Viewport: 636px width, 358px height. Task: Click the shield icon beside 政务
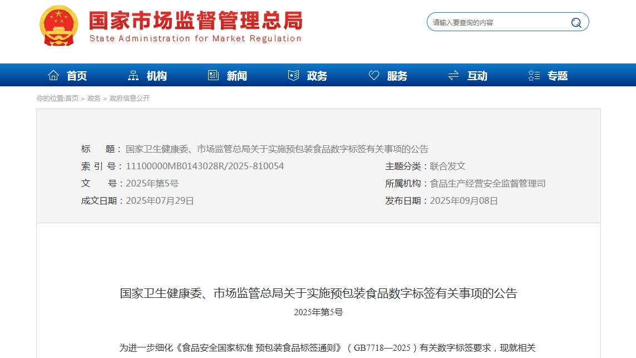click(293, 75)
